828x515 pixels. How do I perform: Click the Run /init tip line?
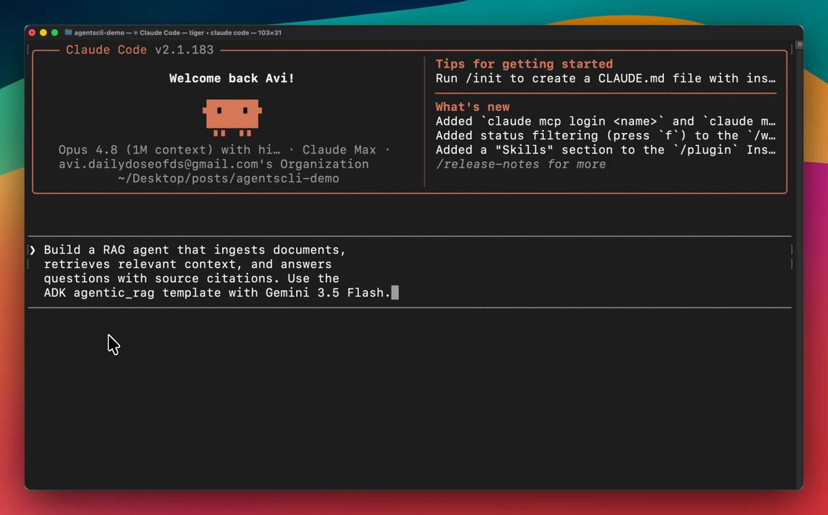(606, 79)
